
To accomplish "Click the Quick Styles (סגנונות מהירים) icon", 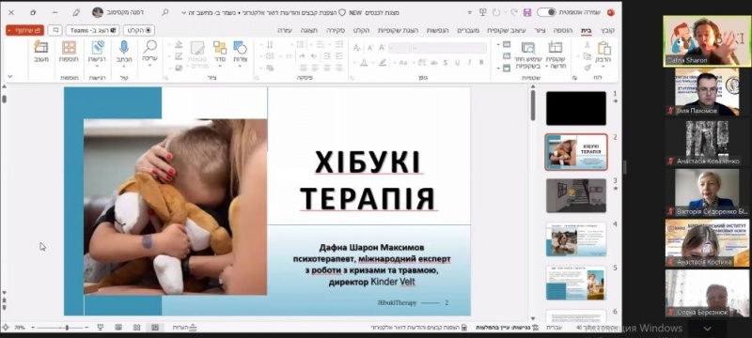I will coord(197,47).
